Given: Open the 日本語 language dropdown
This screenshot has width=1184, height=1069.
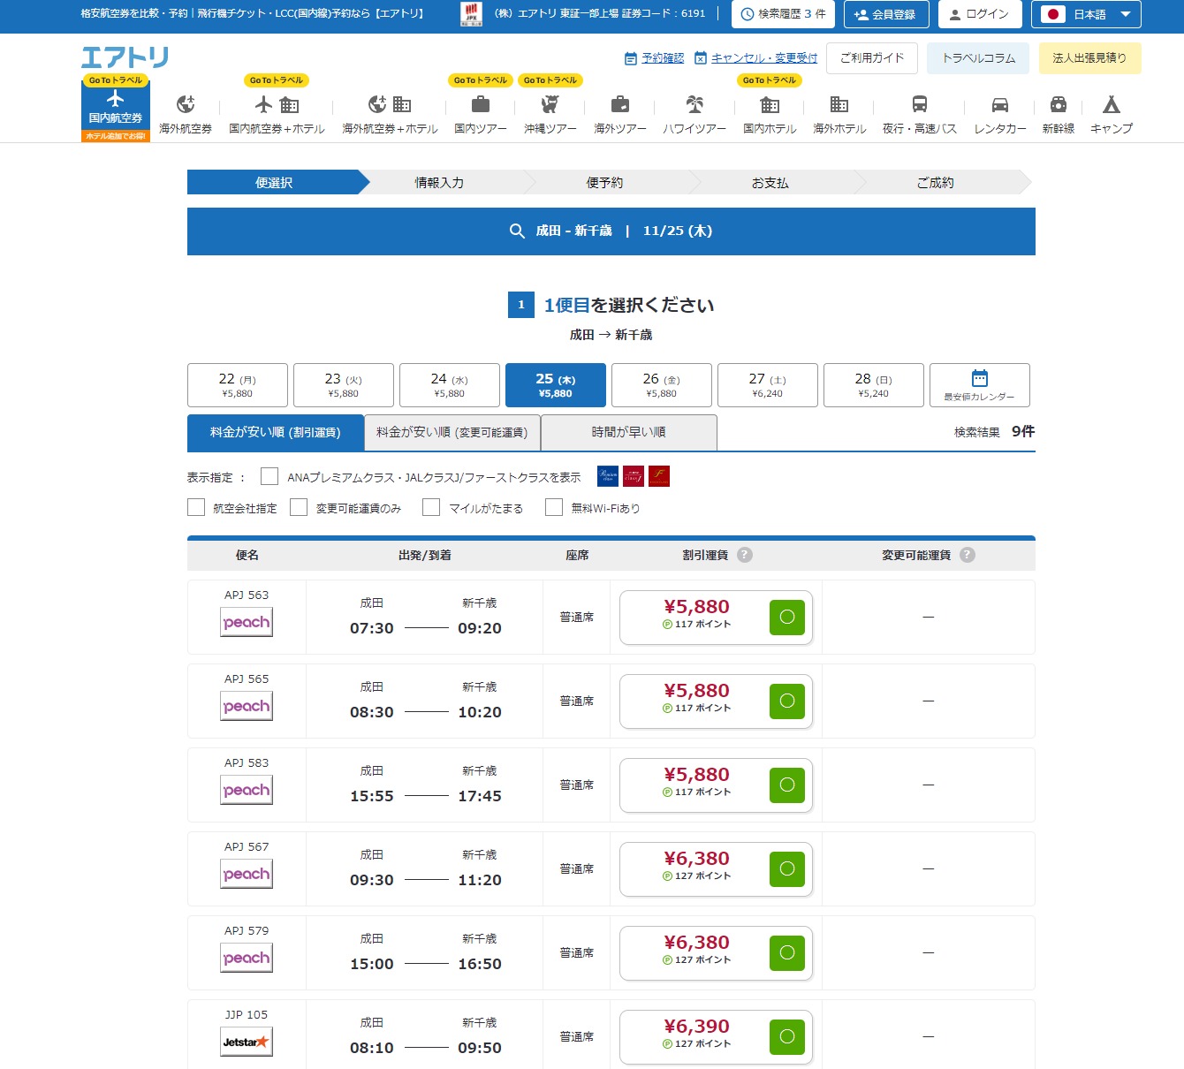Looking at the screenshot, I should click(1087, 14).
